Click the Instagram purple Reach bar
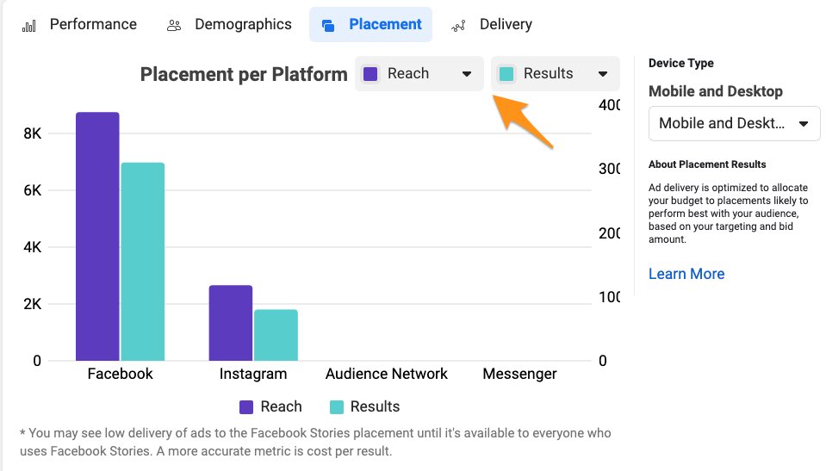Viewport: 826px width, 471px height. (x=231, y=323)
